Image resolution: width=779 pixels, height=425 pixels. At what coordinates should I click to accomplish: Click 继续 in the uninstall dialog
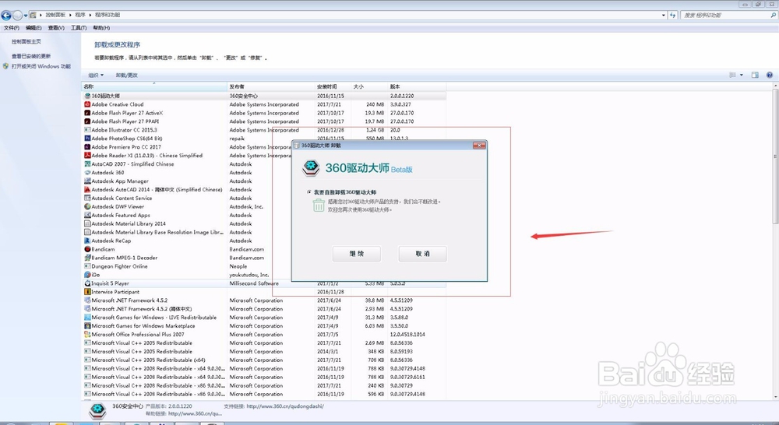pyautogui.click(x=357, y=254)
